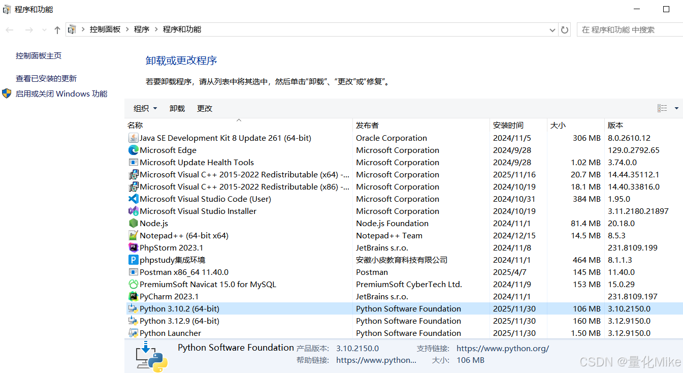This screenshot has width=683, height=373.
Task: Open the 组织 dropdown menu
Action: pos(145,108)
